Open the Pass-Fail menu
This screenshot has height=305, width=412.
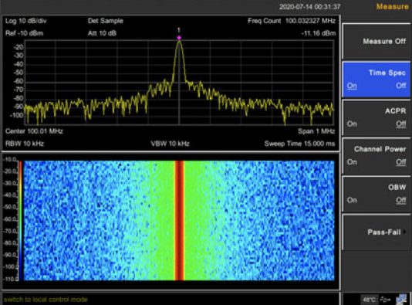(x=377, y=232)
